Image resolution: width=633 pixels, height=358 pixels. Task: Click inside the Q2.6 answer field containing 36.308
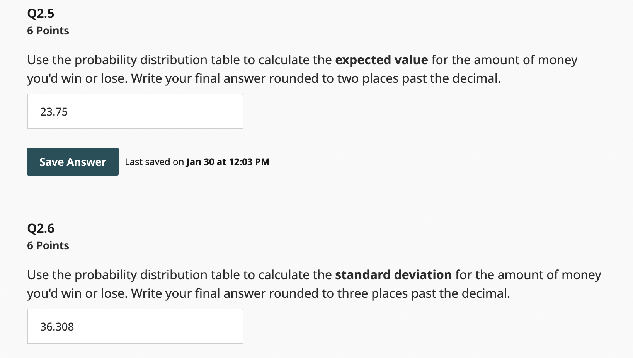(135, 326)
